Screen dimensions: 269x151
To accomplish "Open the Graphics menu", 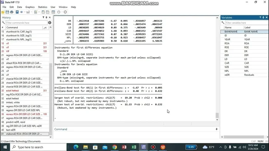I will click(x=30, y=7).
